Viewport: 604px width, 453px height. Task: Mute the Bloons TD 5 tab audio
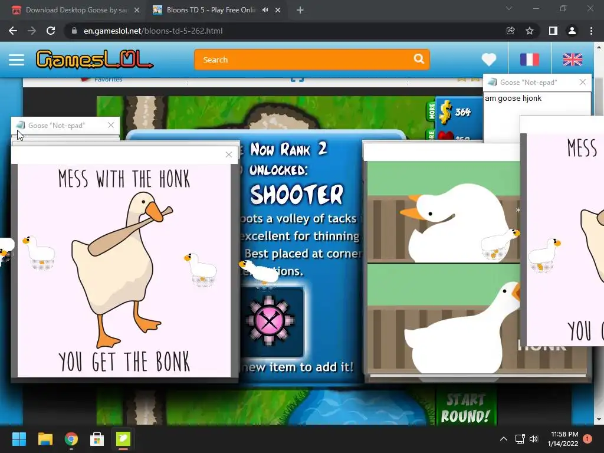(x=265, y=10)
